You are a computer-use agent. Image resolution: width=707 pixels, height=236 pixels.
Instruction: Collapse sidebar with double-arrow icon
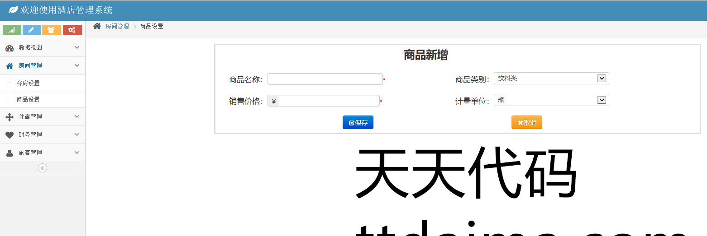pos(43,168)
